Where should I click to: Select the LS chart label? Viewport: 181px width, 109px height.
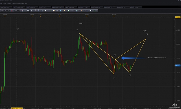[18, 29]
